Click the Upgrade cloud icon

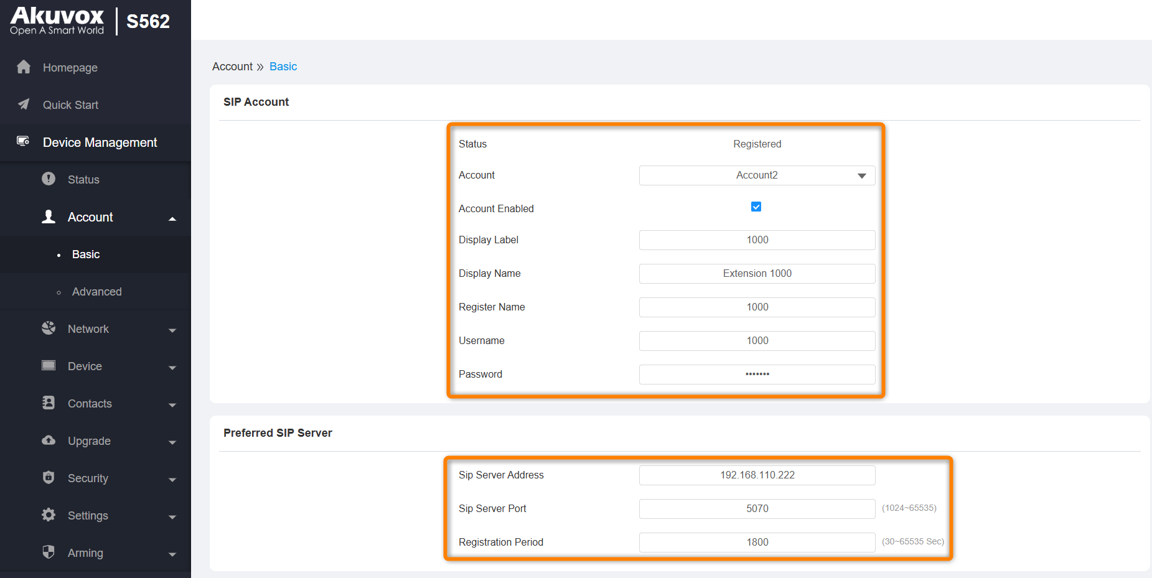click(49, 440)
